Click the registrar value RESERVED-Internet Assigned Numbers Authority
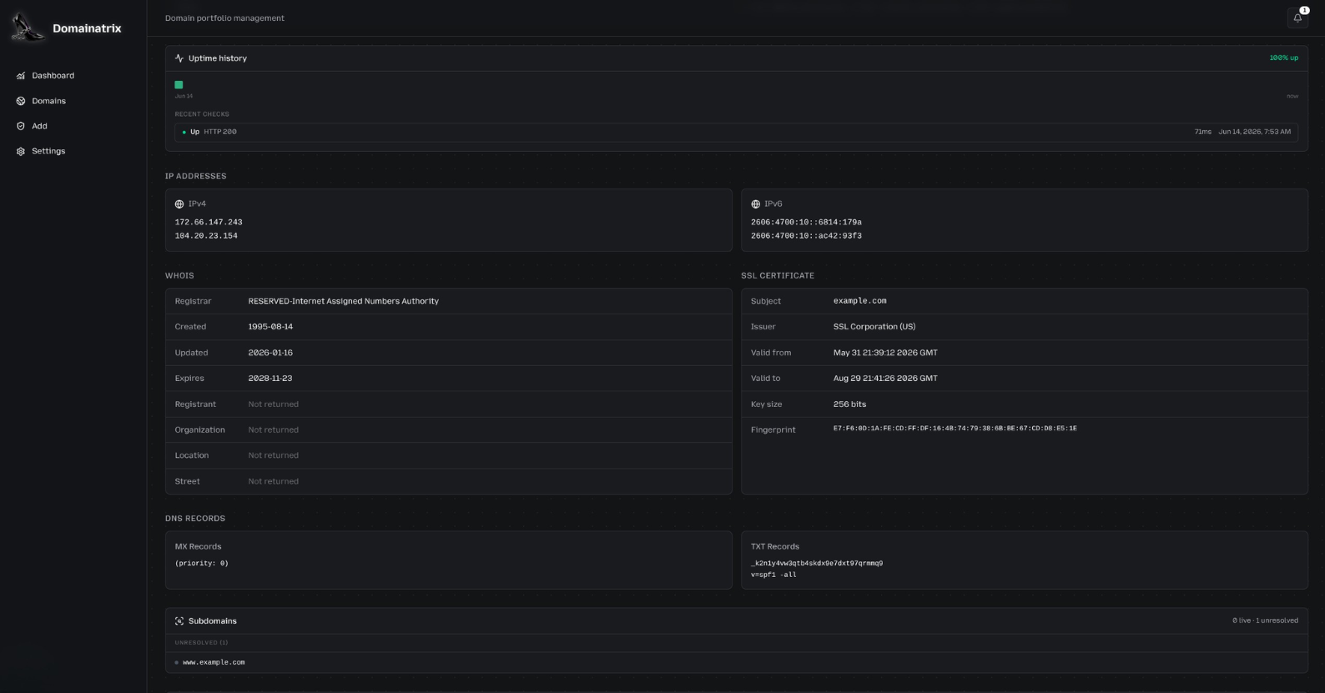This screenshot has height=693, width=1325. (x=343, y=301)
